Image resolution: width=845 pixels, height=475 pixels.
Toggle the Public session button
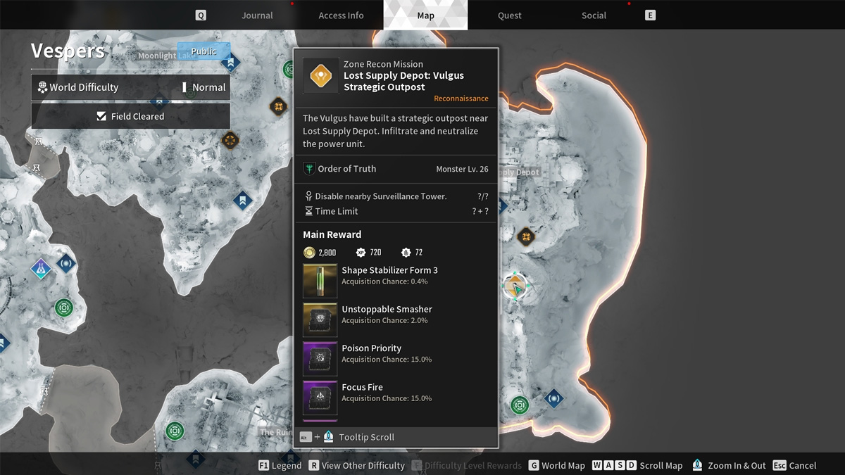204,51
